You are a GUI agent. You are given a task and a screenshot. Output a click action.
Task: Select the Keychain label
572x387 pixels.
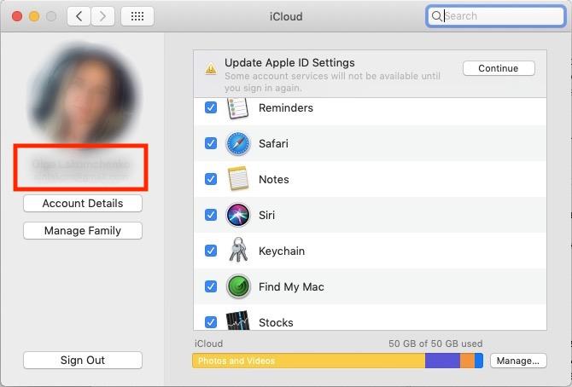[282, 251]
